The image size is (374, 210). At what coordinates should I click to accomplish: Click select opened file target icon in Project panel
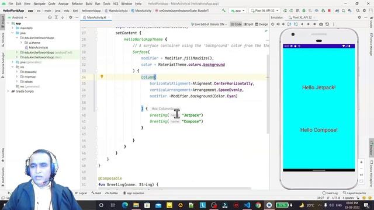click(50, 17)
